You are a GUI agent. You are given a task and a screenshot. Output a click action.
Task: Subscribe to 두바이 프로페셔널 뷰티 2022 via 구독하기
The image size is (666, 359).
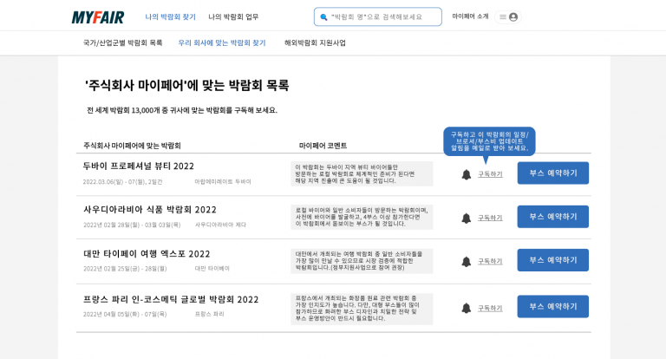(x=490, y=174)
